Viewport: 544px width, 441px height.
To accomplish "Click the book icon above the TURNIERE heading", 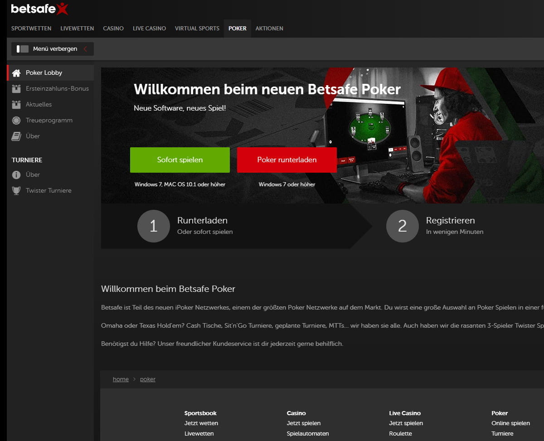I will pos(16,136).
